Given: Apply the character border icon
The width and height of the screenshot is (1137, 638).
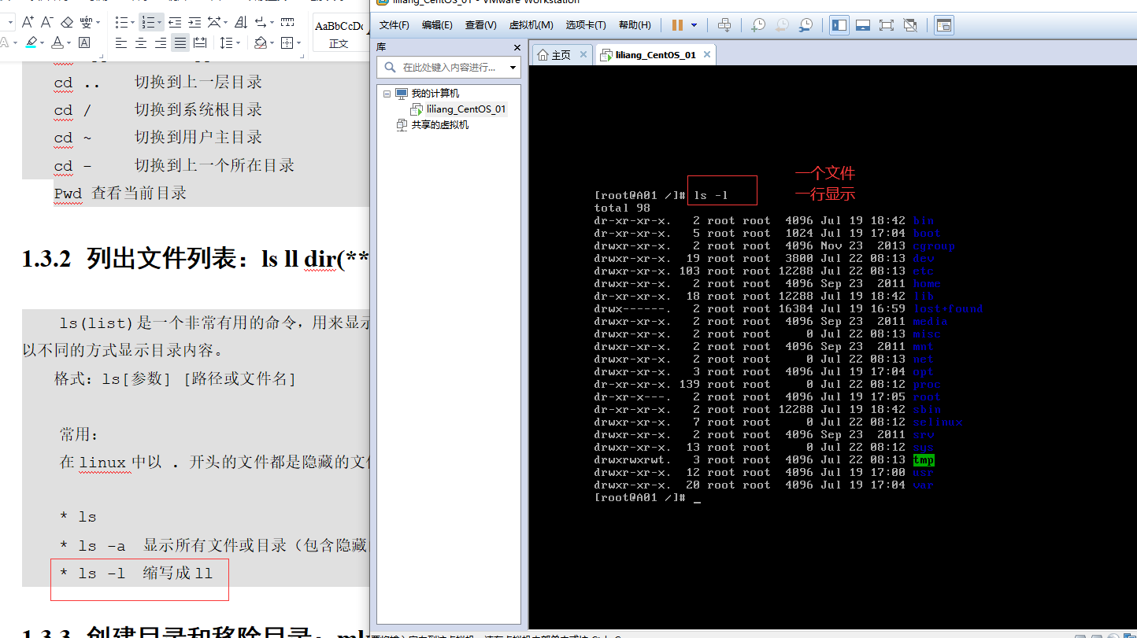Looking at the screenshot, I should coord(84,42).
